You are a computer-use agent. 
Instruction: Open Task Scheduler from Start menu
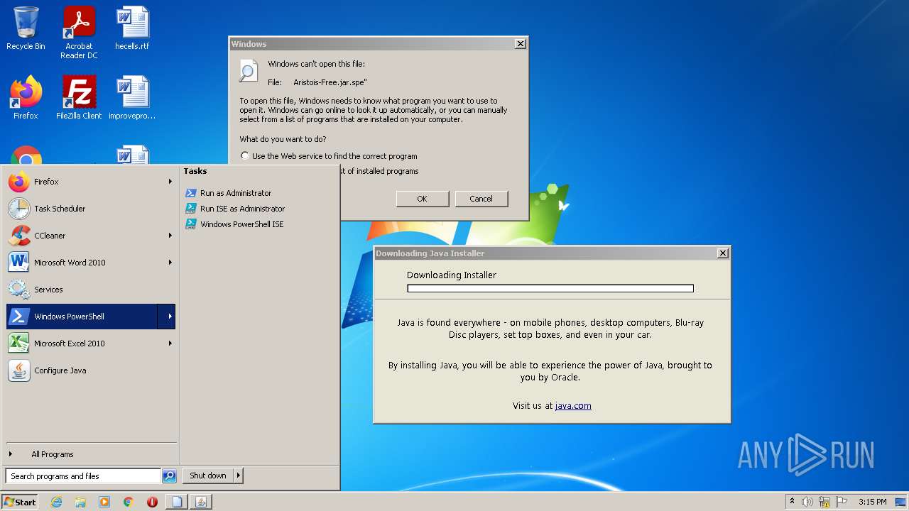(91, 209)
